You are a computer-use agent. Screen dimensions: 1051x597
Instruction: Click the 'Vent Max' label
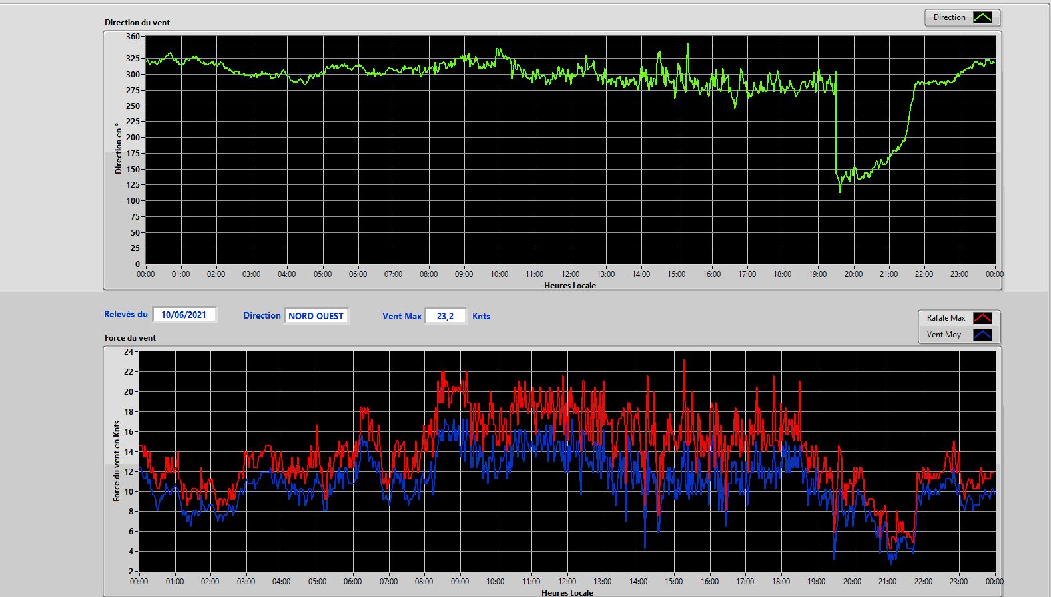[x=402, y=316]
